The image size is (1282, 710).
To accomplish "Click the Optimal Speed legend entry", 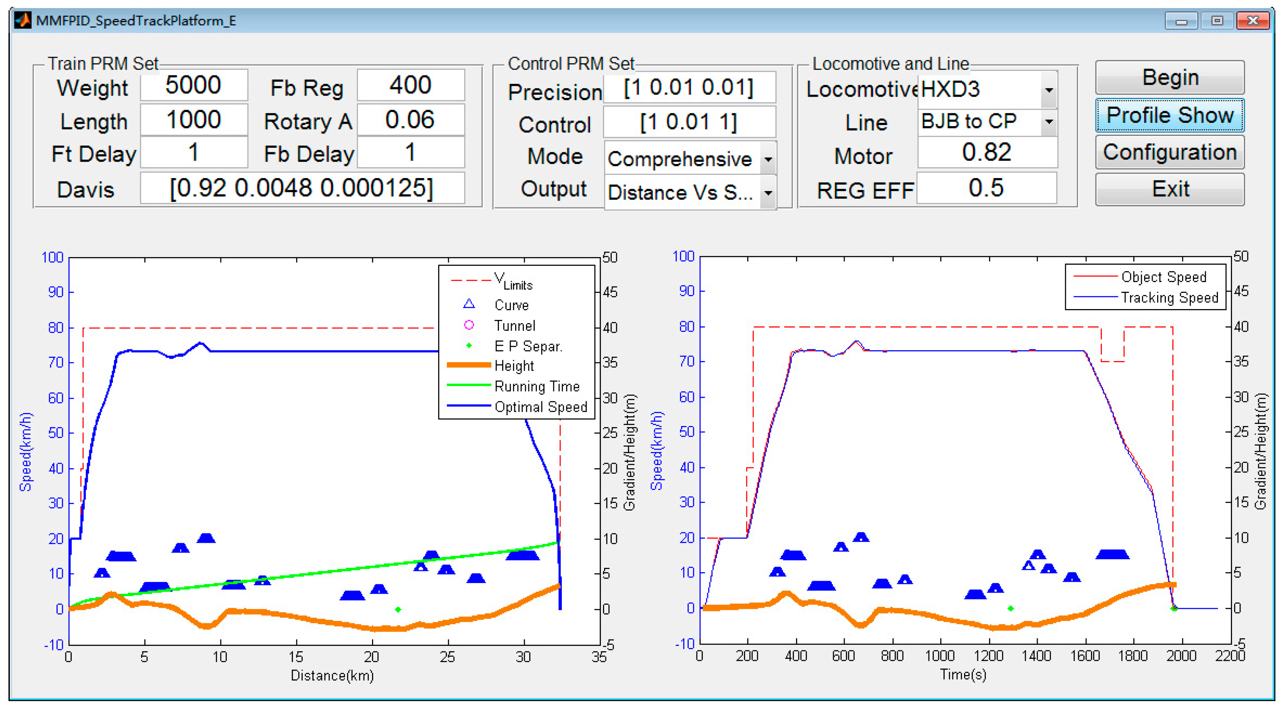I will (x=540, y=407).
